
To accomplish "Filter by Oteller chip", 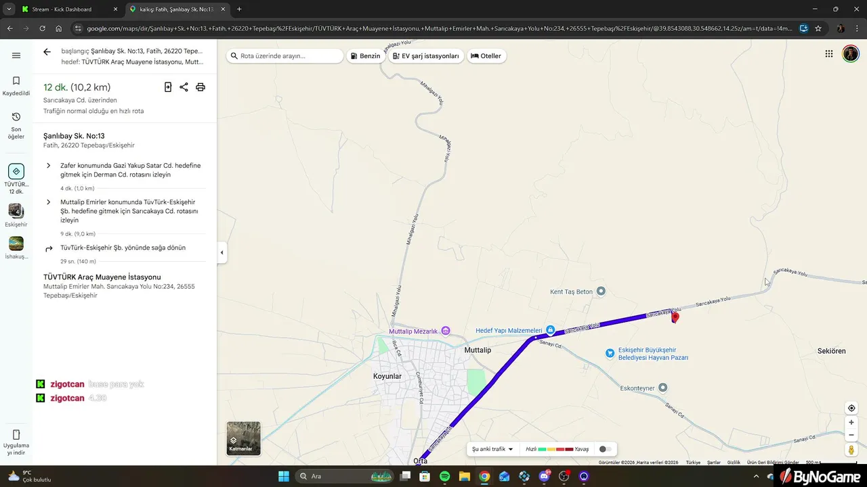I will pos(486,55).
